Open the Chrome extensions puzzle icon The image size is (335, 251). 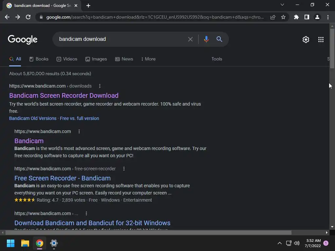click(296, 17)
